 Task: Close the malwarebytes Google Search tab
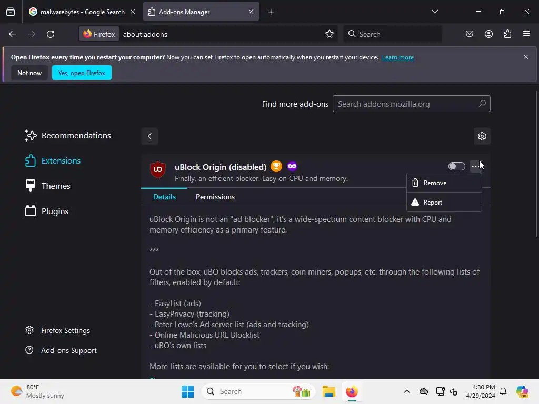pyautogui.click(x=133, y=12)
